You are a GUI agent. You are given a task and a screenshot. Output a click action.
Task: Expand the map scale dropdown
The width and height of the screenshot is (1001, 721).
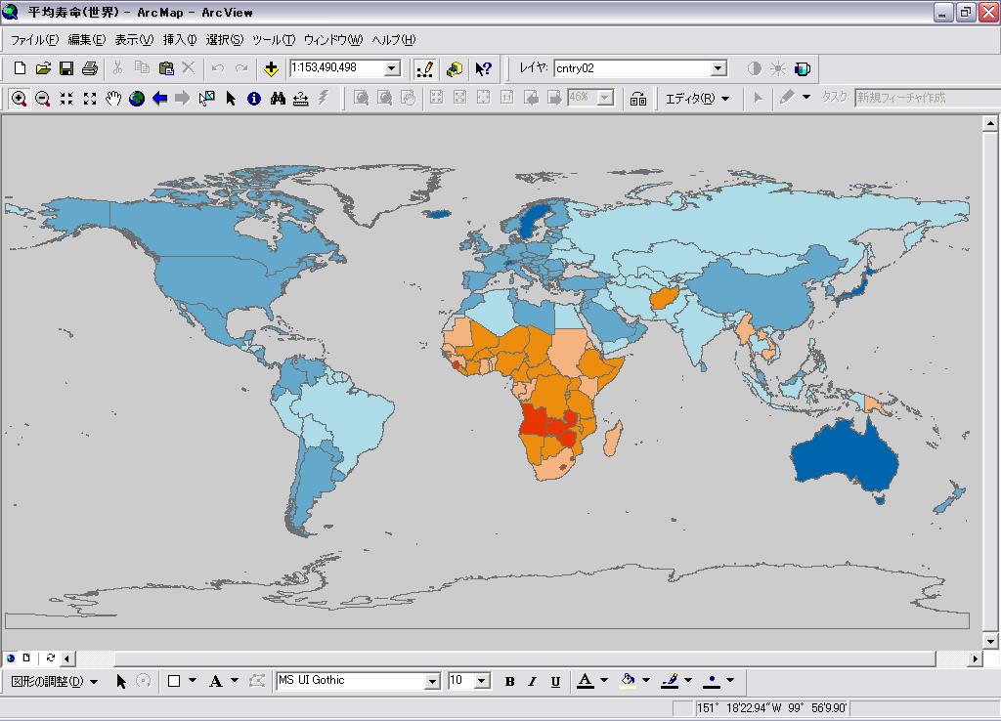[x=392, y=68]
